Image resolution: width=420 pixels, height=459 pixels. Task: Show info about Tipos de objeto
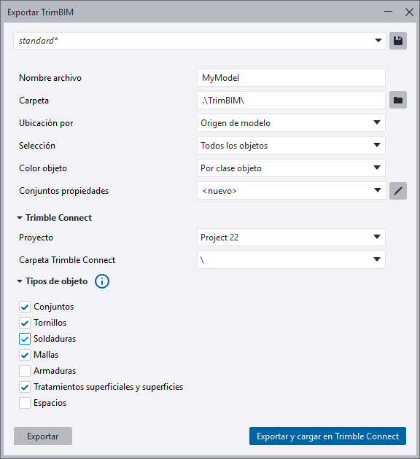(102, 281)
